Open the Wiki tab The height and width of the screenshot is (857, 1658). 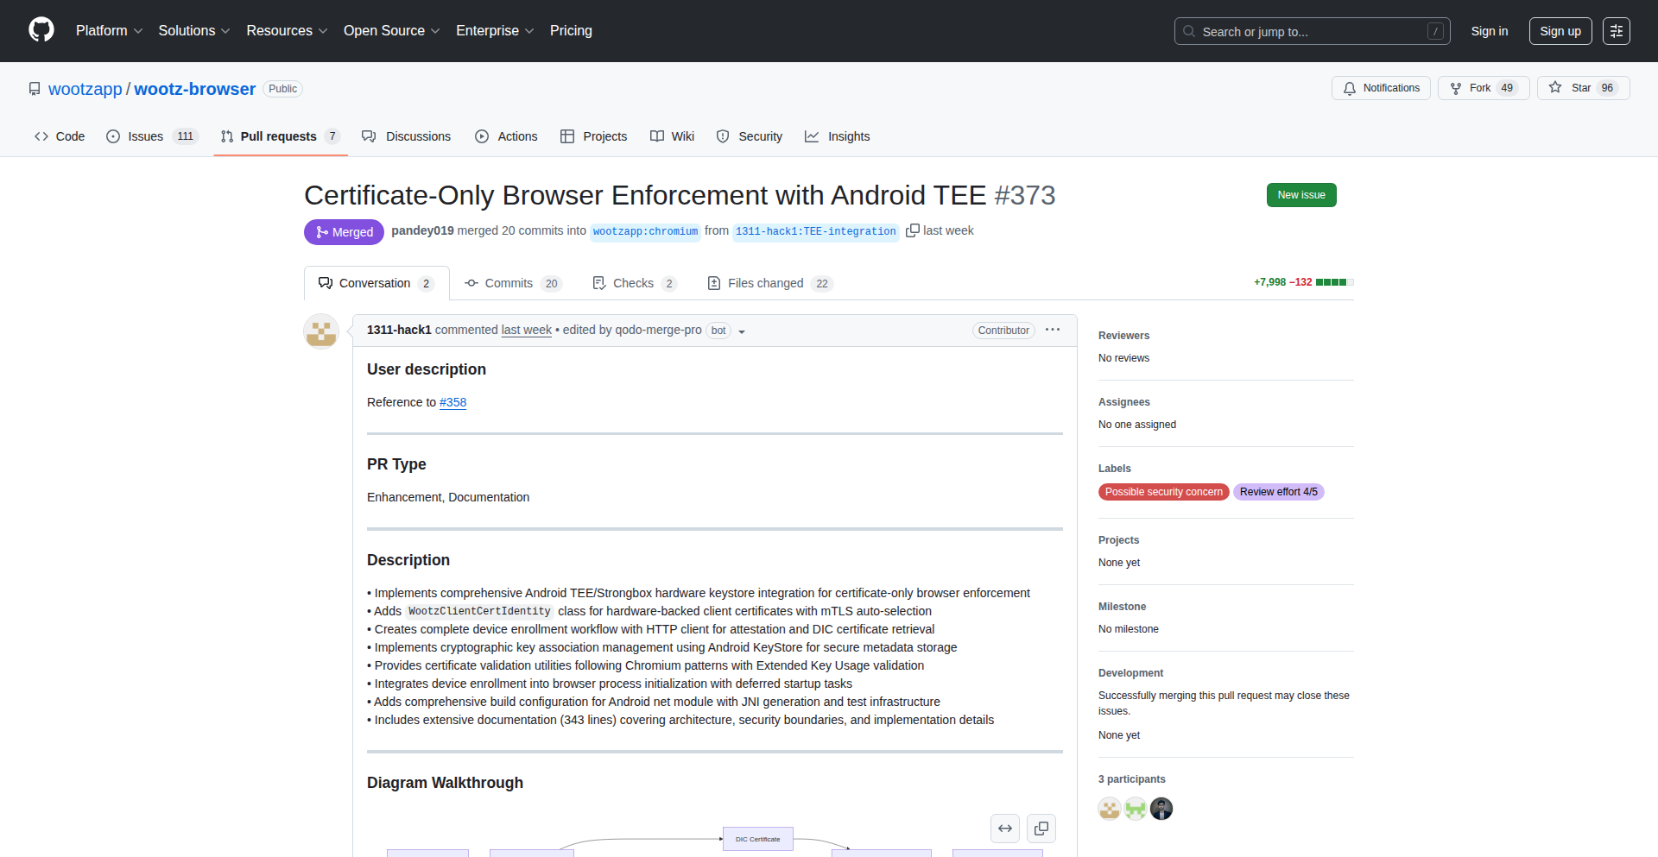click(672, 136)
